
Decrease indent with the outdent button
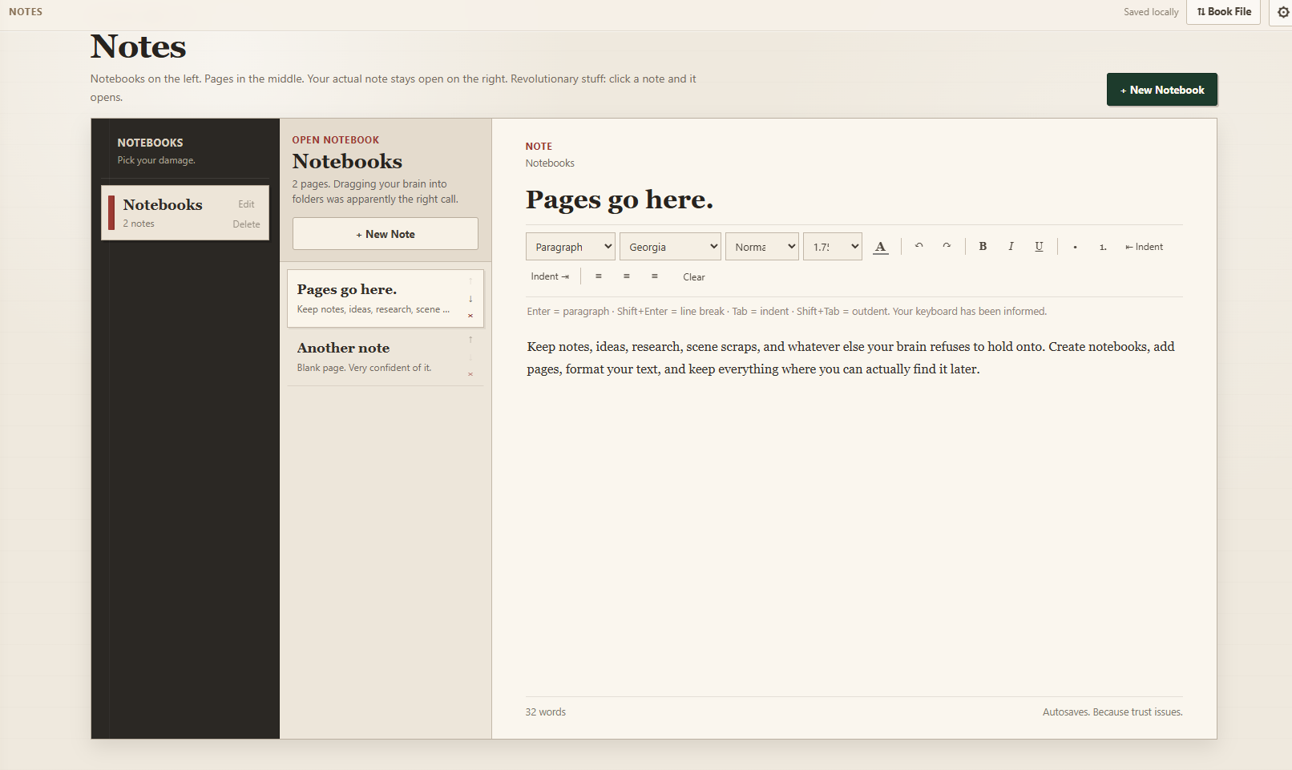click(x=1144, y=247)
